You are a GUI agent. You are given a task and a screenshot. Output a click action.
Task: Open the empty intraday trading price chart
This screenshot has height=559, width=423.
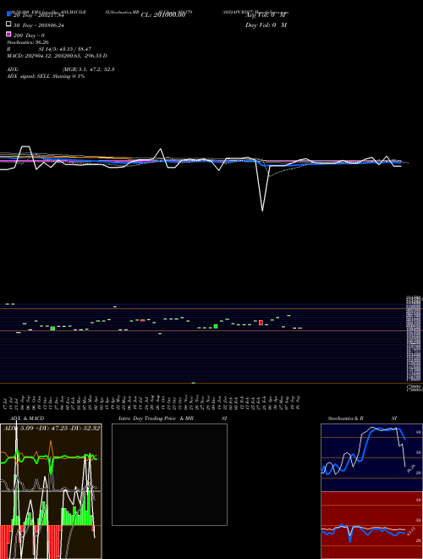click(169, 474)
